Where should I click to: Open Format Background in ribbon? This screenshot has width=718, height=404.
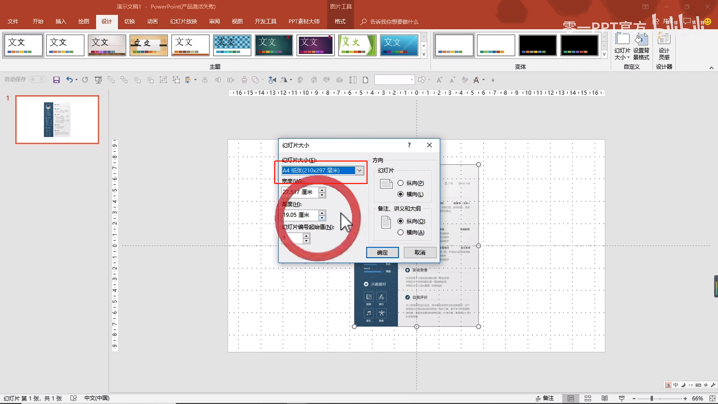pos(641,46)
